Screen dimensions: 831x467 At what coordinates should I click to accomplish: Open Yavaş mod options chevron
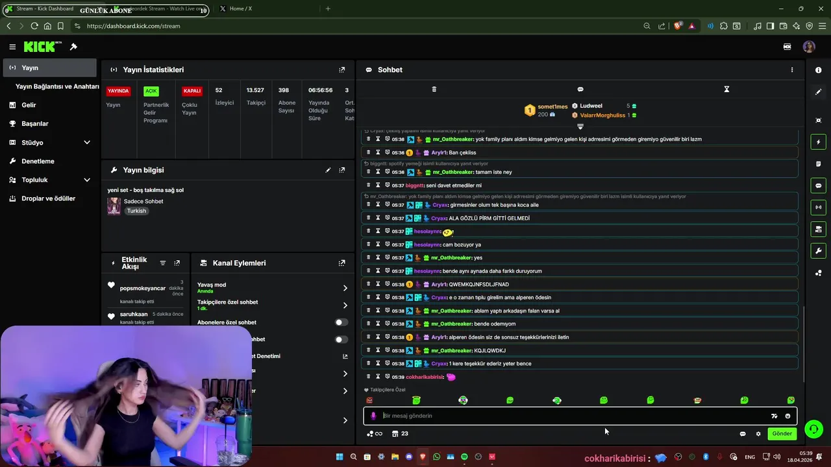pyautogui.click(x=345, y=288)
